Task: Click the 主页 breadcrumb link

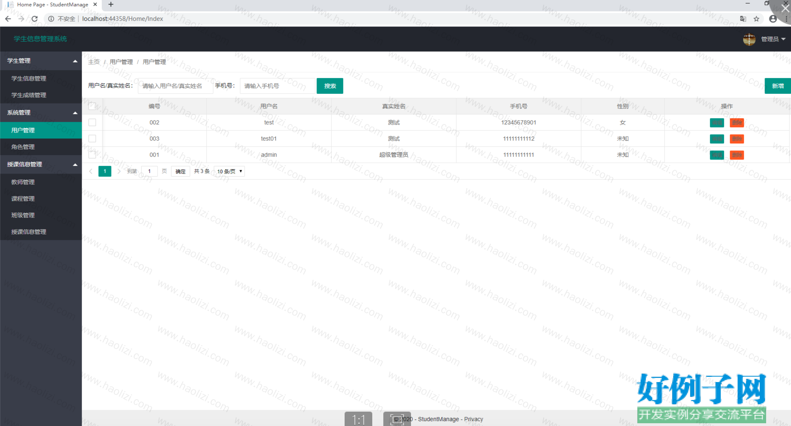Action: tap(94, 62)
